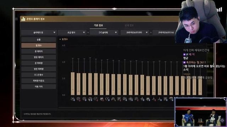The height and width of the screenshot is (127, 227).
Task: Select the fourth class icon under the chart
Action: pos(90,99)
